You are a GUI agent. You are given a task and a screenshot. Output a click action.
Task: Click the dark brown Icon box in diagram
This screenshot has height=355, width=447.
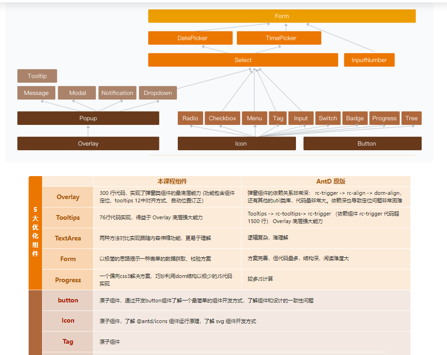[236, 144]
